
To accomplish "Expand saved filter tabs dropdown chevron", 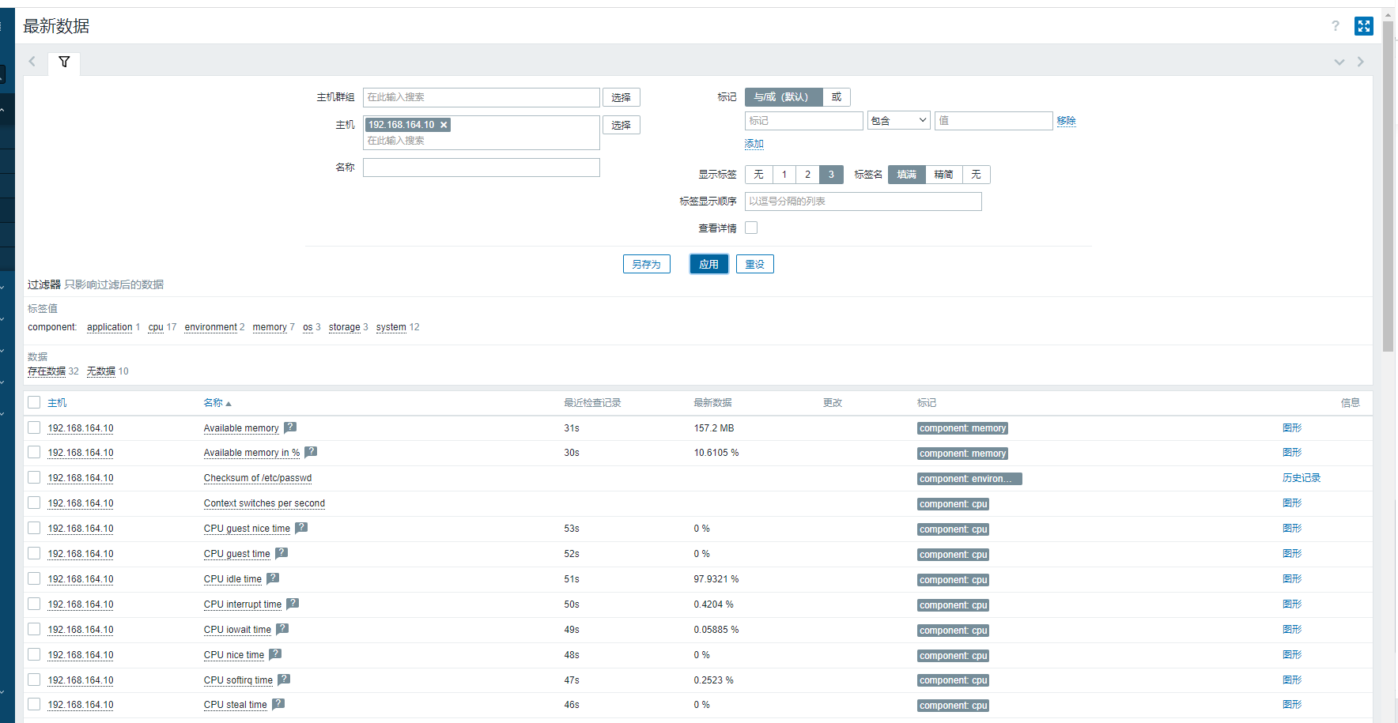I will 1339,62.
